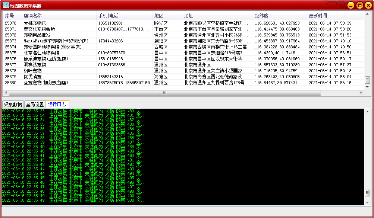Click the table's scroll-left arrow
The width and height of the screenshot is (374, 218).
click(5, 93)
